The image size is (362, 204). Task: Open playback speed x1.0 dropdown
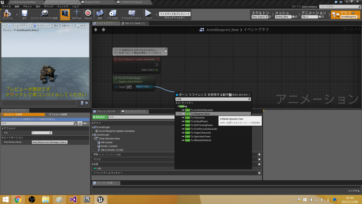coord(81,25)
